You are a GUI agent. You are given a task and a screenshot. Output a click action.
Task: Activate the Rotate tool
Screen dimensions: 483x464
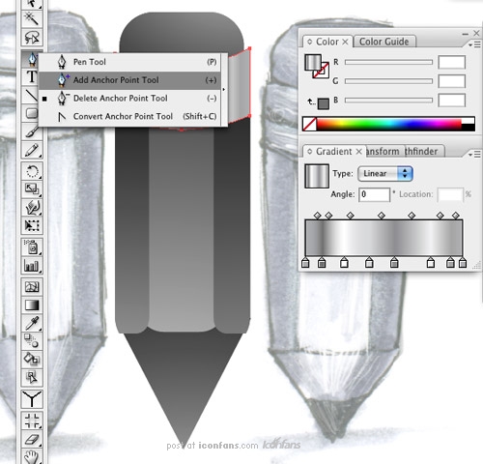pyautogui.click(x=32, y=171)
